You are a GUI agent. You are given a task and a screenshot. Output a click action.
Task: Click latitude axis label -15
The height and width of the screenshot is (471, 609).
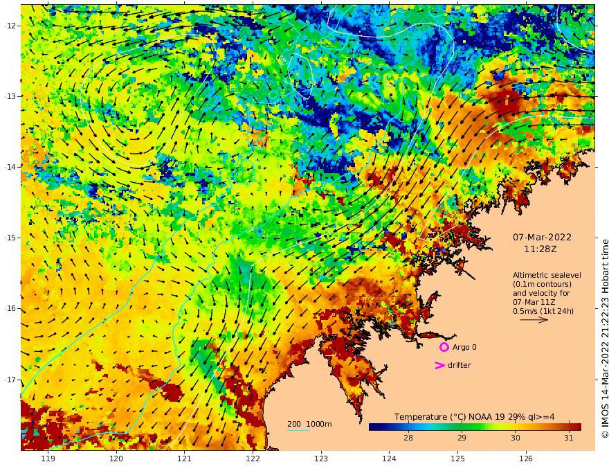click(x=10, y=238)
